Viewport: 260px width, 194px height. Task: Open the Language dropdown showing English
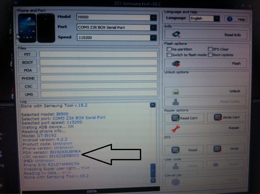(217, 19)
